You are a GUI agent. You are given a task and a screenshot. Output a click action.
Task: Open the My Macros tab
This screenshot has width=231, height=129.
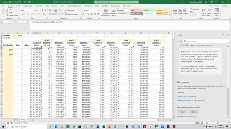(127, 6)
